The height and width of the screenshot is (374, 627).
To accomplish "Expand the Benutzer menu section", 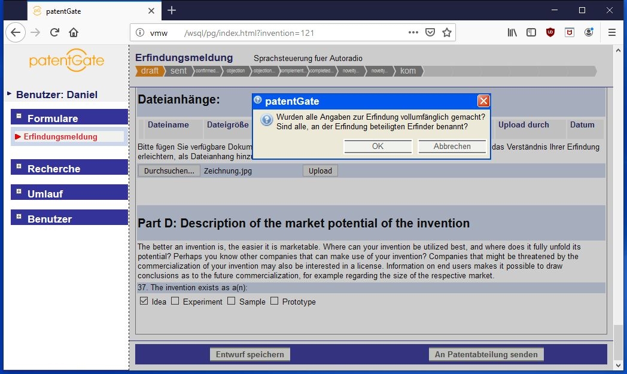I will pyautogui.click(x=19, y=217).
